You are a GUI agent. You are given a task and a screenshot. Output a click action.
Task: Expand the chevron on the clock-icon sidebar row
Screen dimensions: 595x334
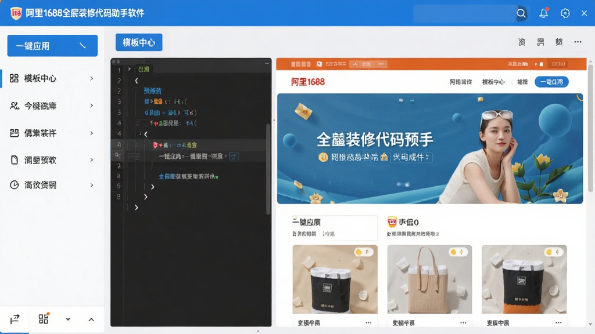pyautogui.click(x=91, y=185)
